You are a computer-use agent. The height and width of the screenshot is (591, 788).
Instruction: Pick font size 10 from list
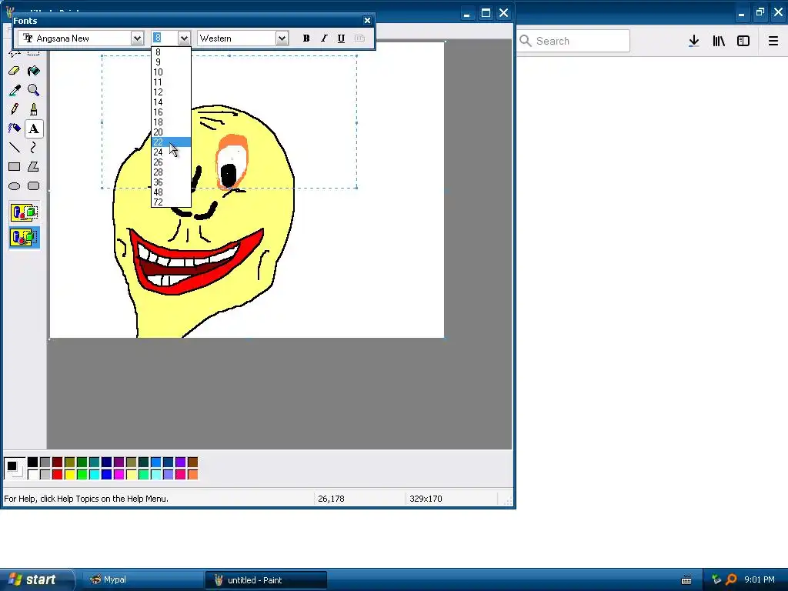click(171, 72)
